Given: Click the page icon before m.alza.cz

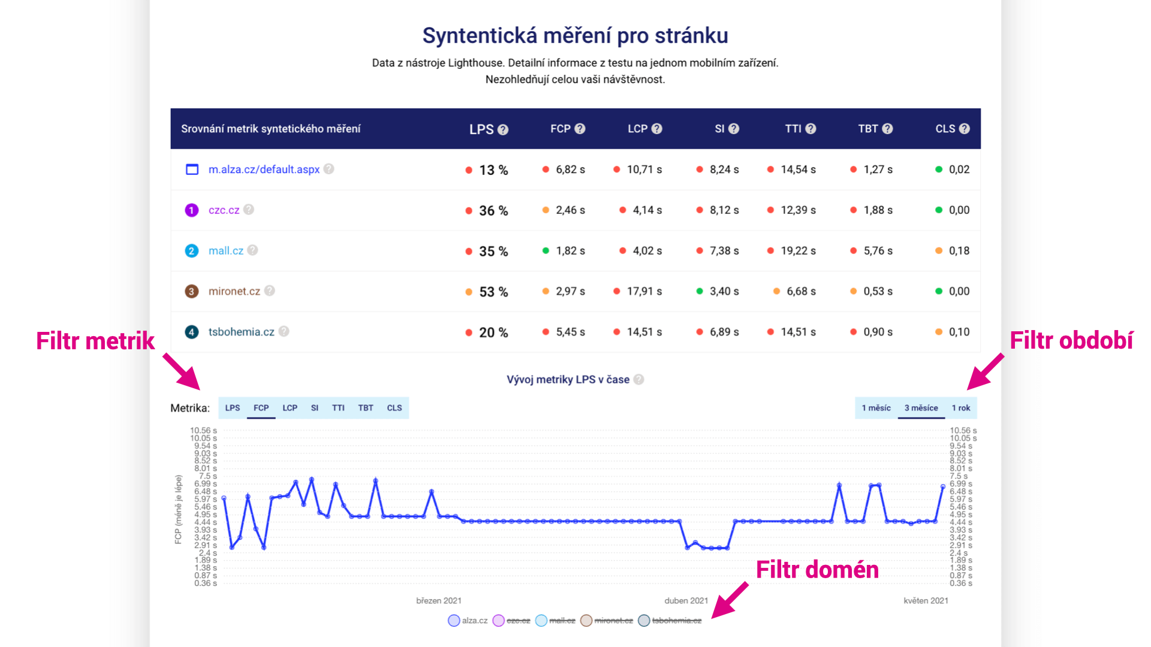Looking at the screenshot, I should [x=192, y=170].
